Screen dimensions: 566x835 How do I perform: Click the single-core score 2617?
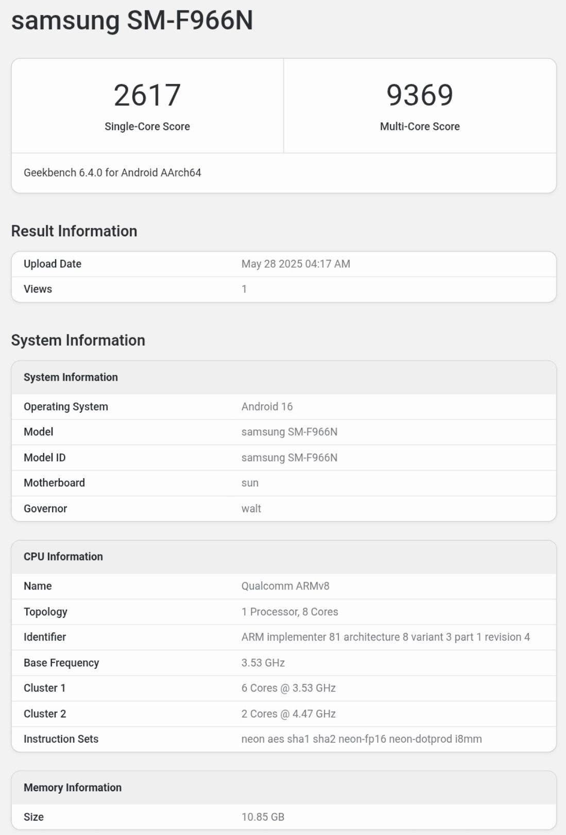point(147,95)
